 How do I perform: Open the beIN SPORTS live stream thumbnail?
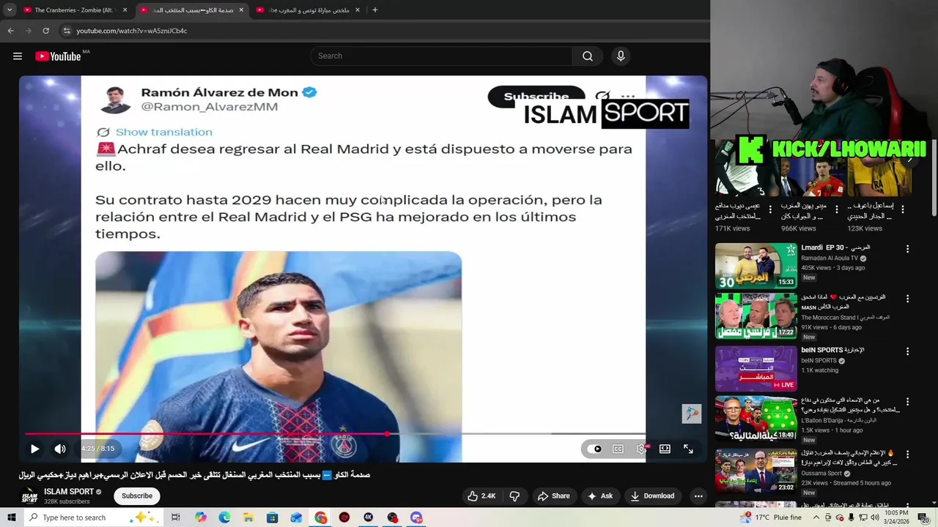pos(756,368)
